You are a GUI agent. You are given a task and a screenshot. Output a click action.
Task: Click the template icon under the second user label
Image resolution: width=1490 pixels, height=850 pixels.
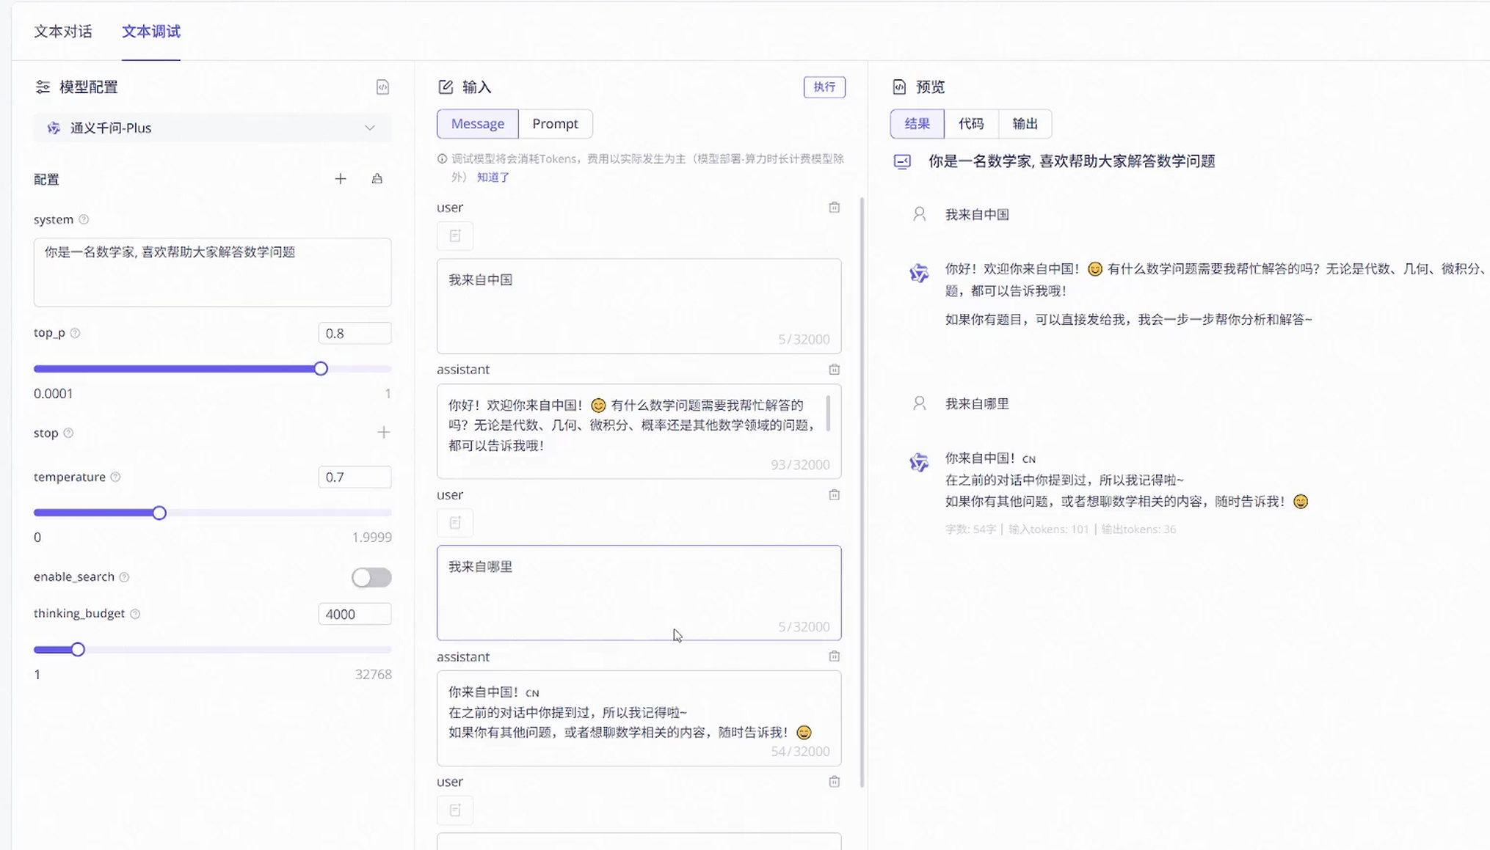[455, 523]
